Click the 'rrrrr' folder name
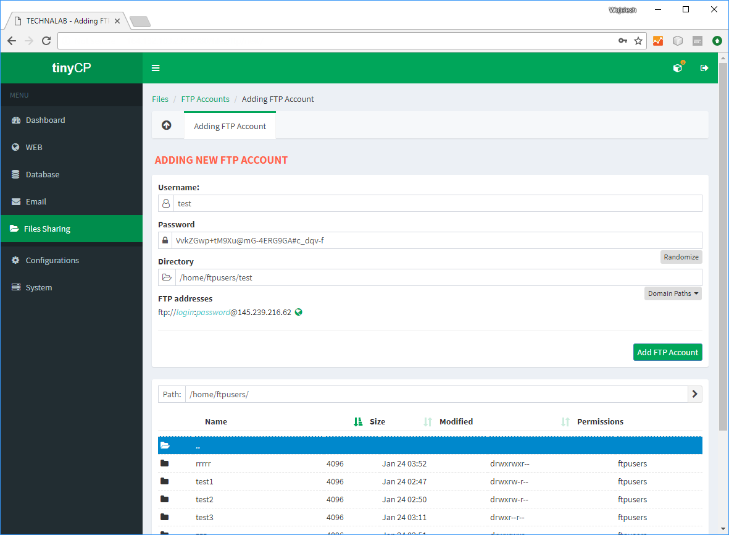Screen dimensions: 729x535 point(203,463)
